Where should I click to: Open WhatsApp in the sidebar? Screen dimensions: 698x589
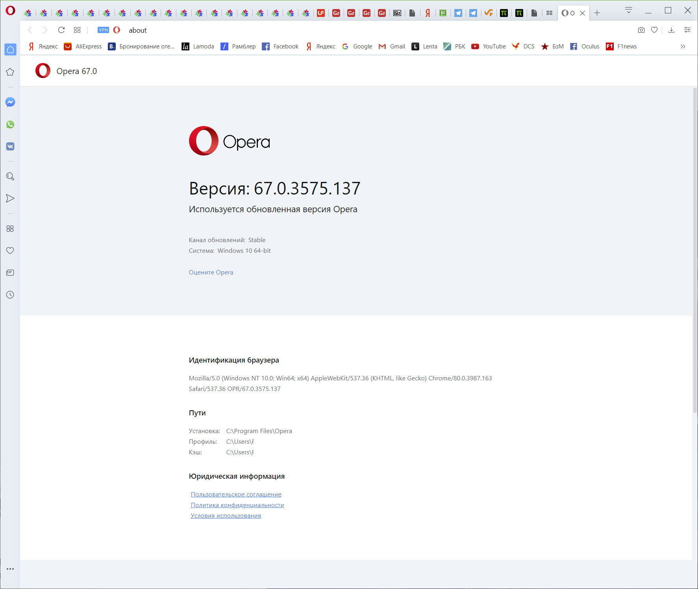pyautogui.click(x=10, y=124)
